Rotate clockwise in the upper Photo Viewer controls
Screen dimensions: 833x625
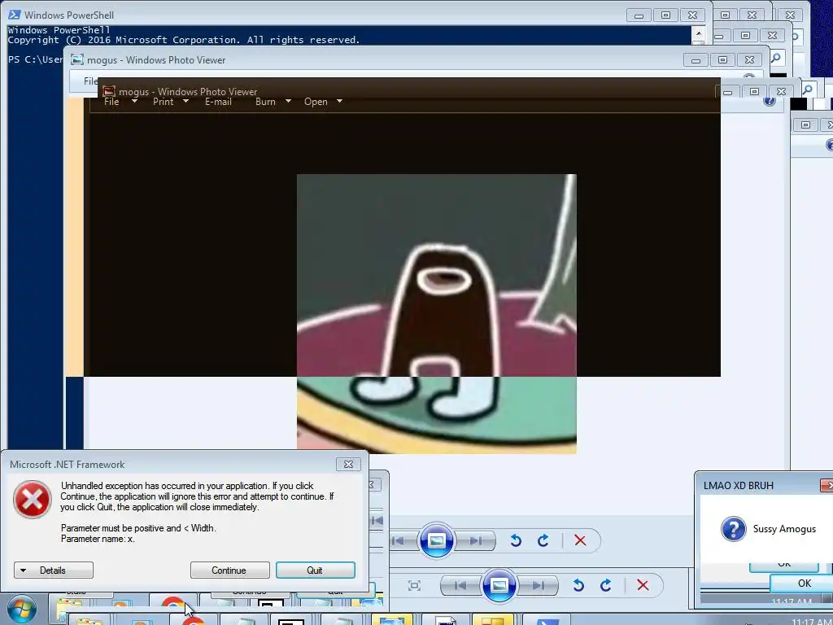(543, 541)
